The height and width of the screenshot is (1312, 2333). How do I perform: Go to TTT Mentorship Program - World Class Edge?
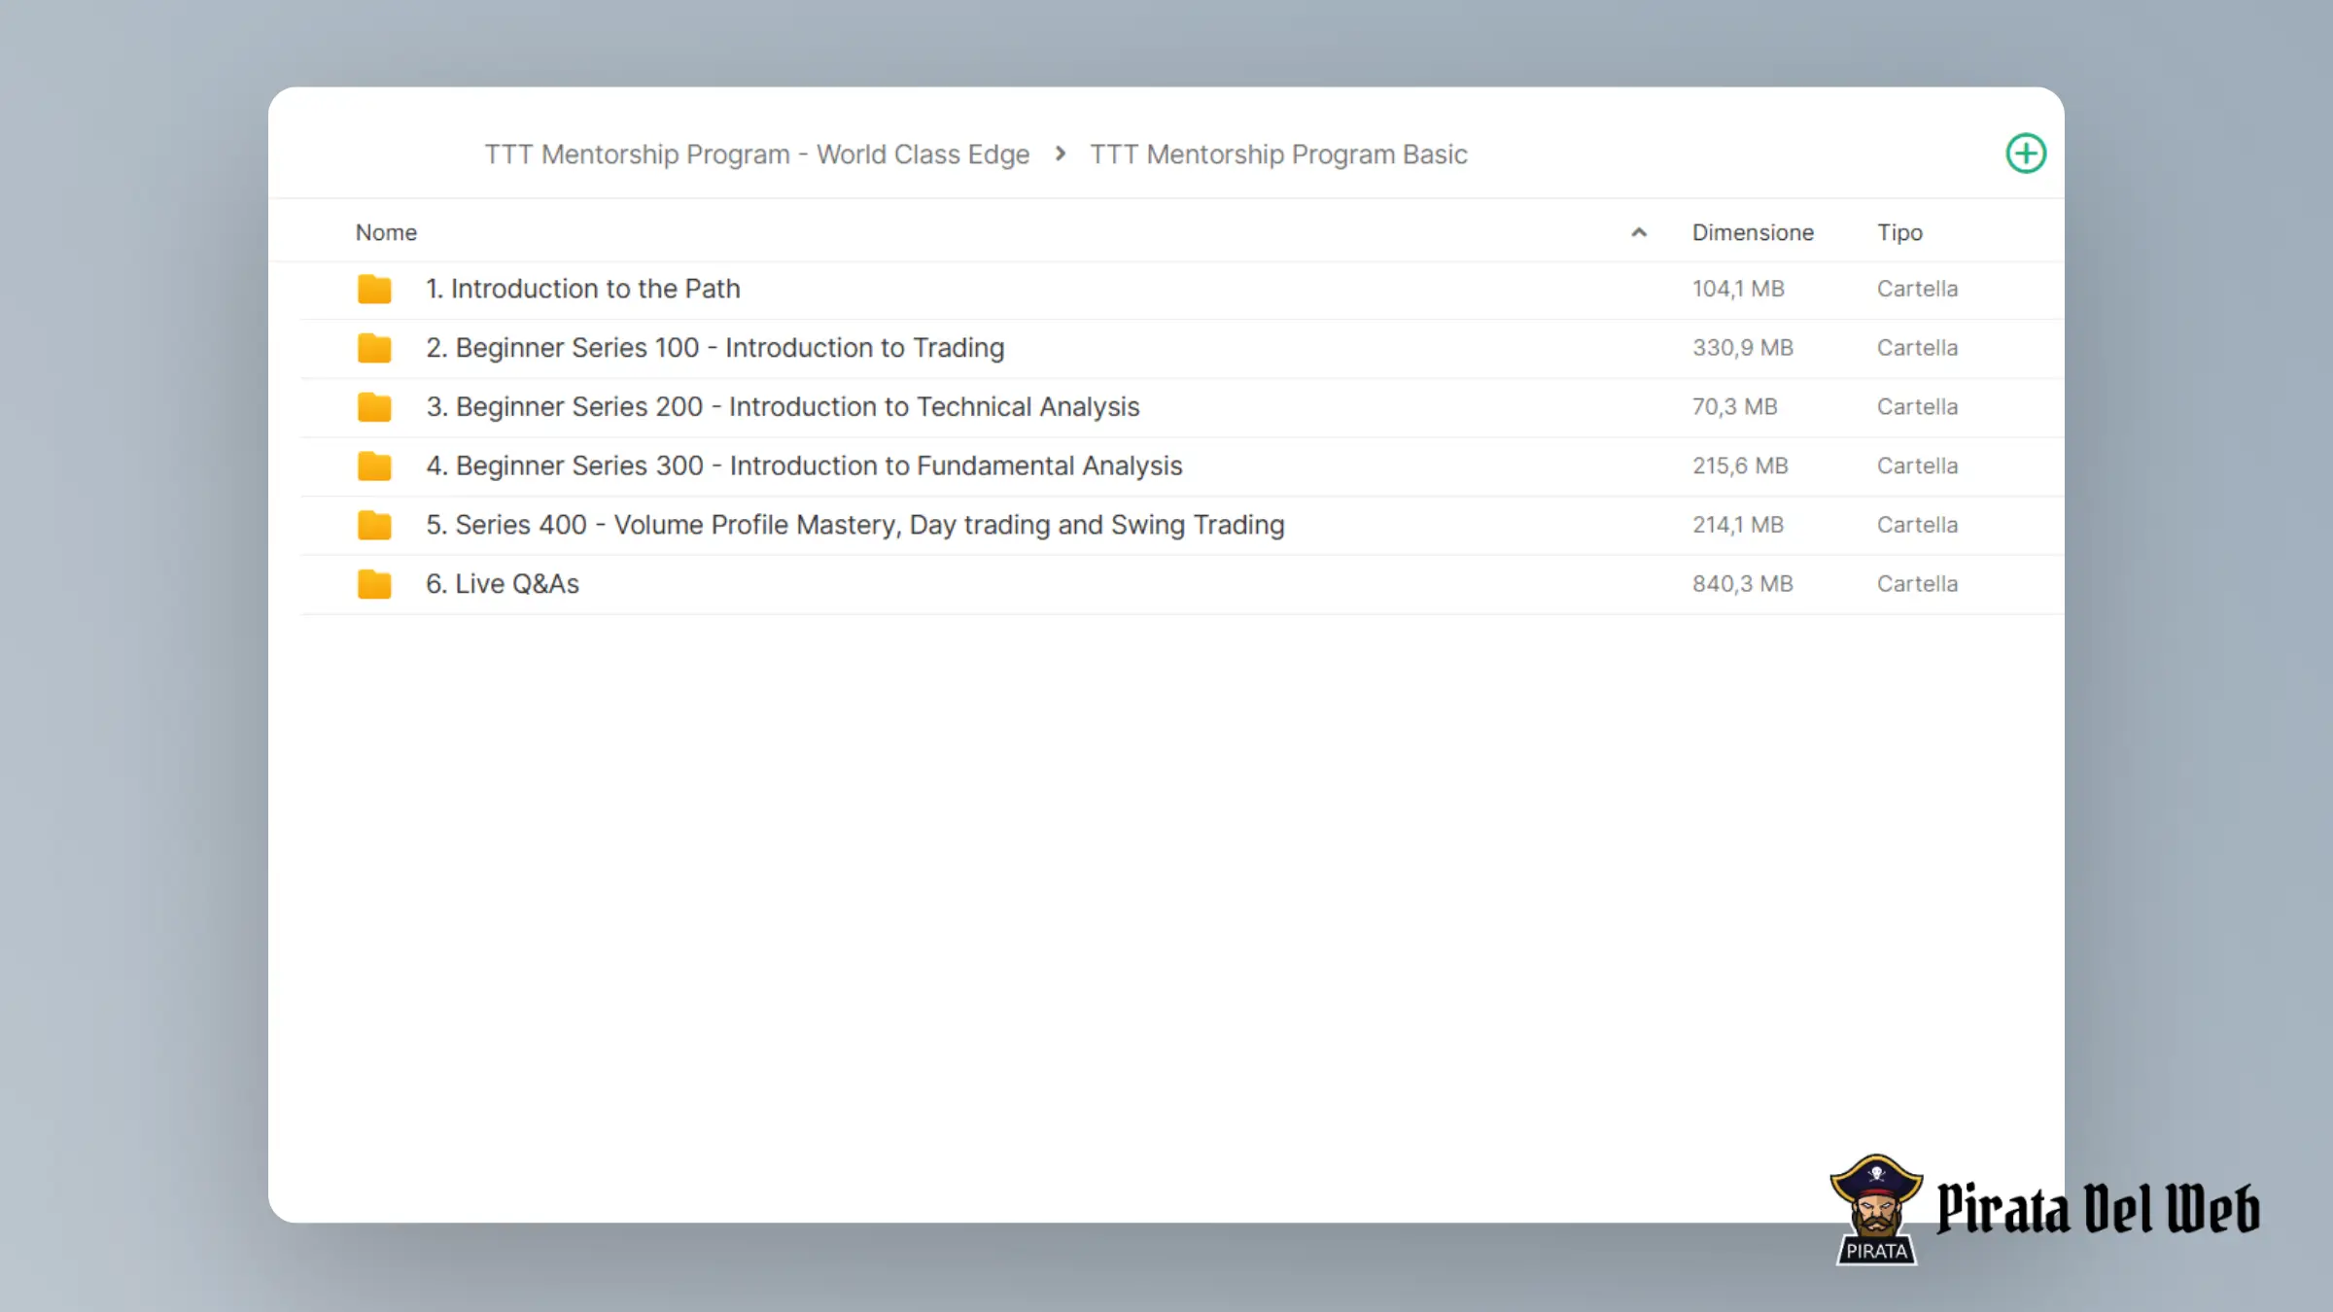pos(756,155)
